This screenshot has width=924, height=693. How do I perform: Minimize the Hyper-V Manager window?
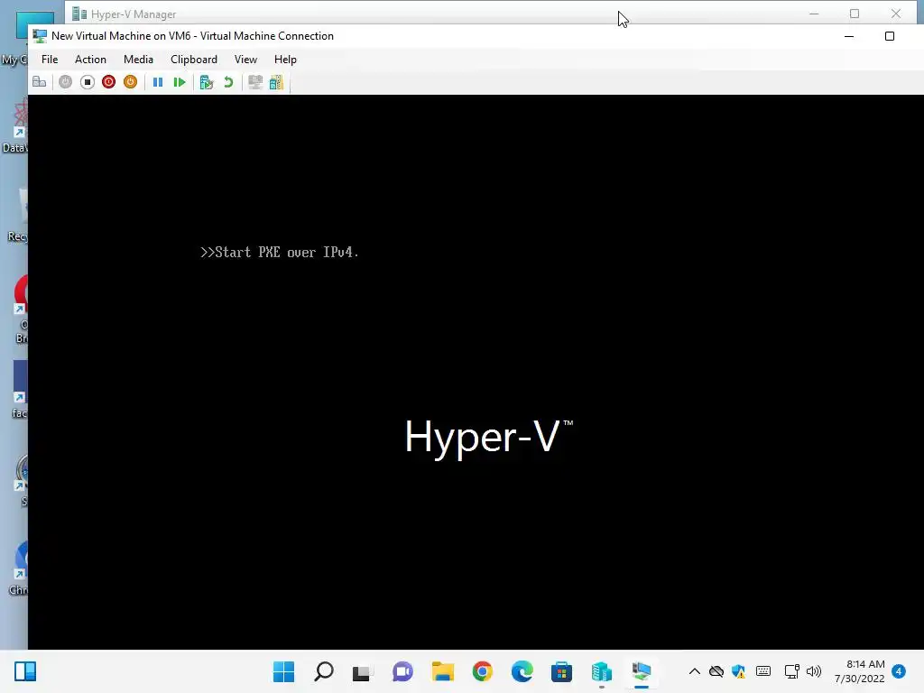pos(814,14)
